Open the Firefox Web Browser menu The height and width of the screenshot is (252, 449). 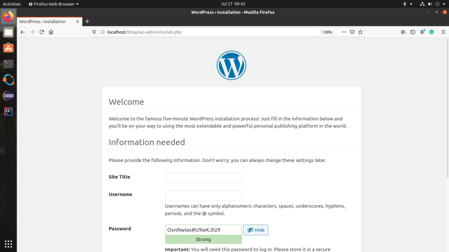click(x=53, y=4)
